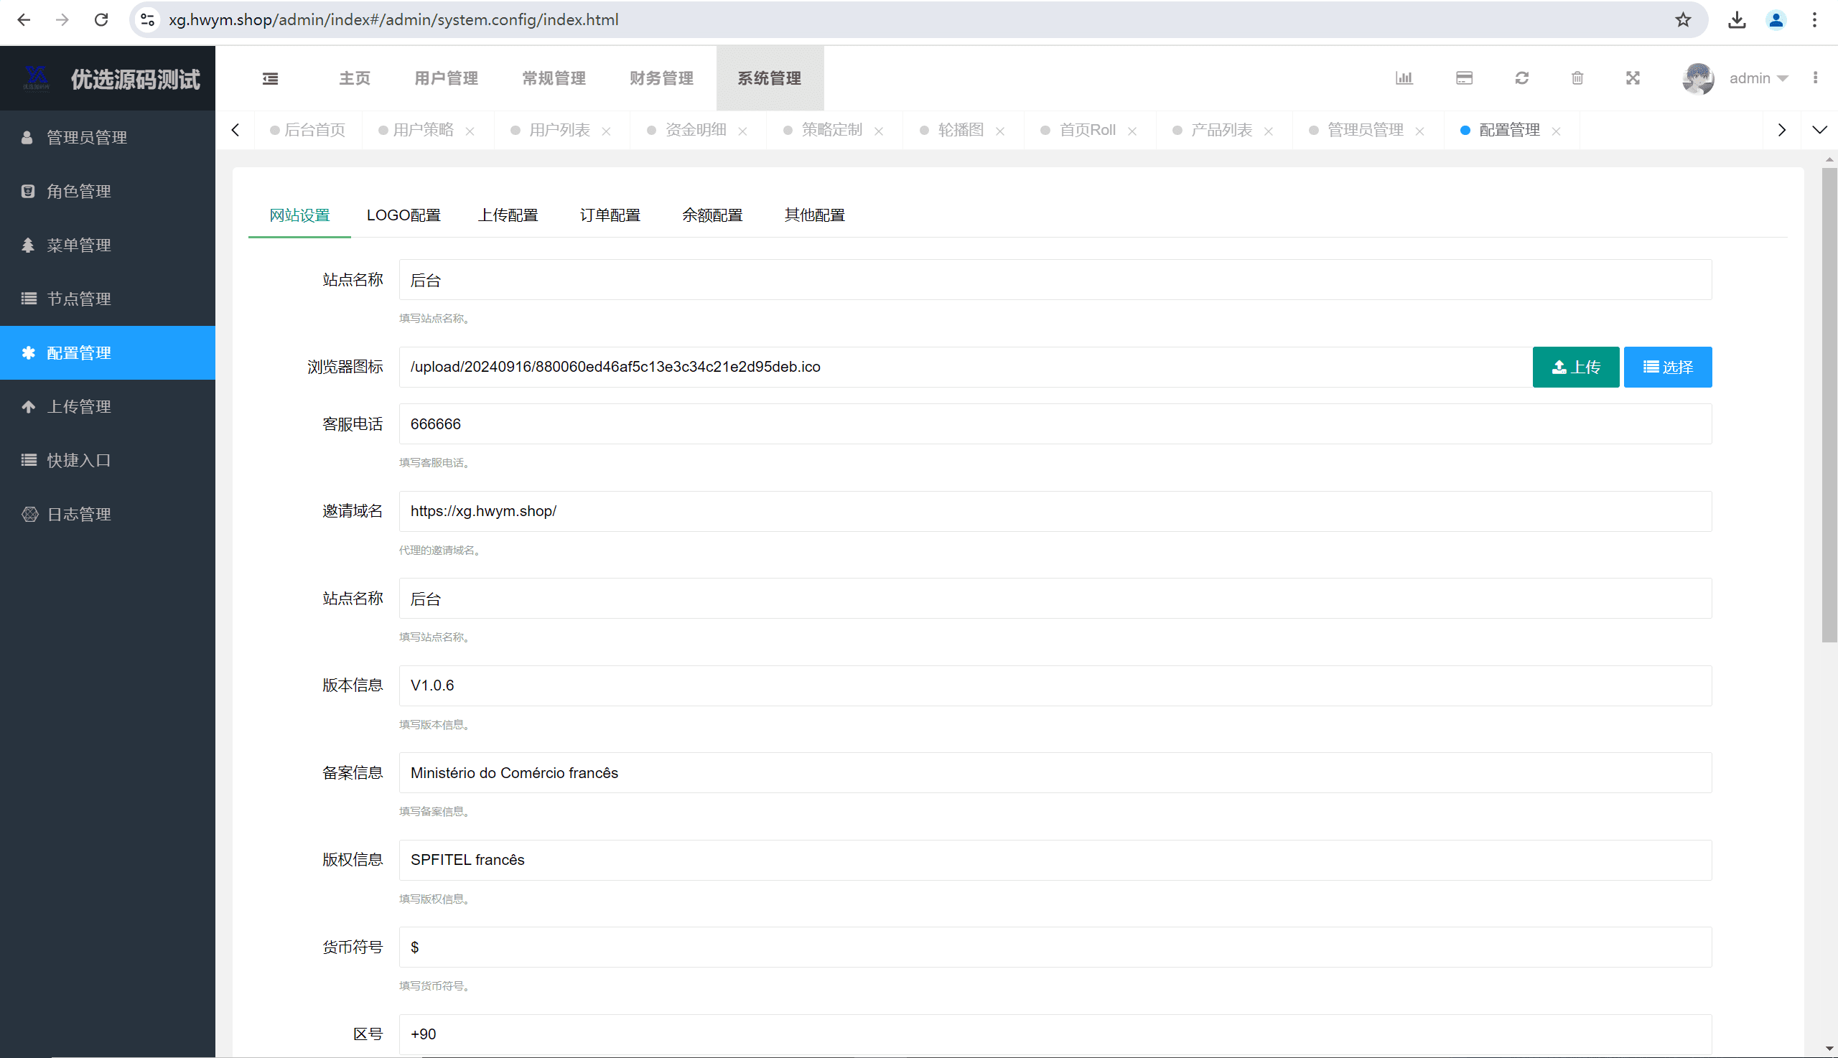Open the bar chart statistics icon

1404,78
